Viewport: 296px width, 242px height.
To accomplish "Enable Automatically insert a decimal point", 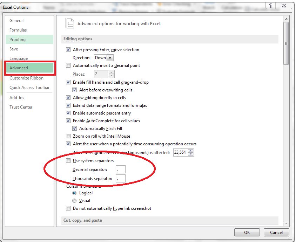I will pyautogui.click(x=68, y=65).
